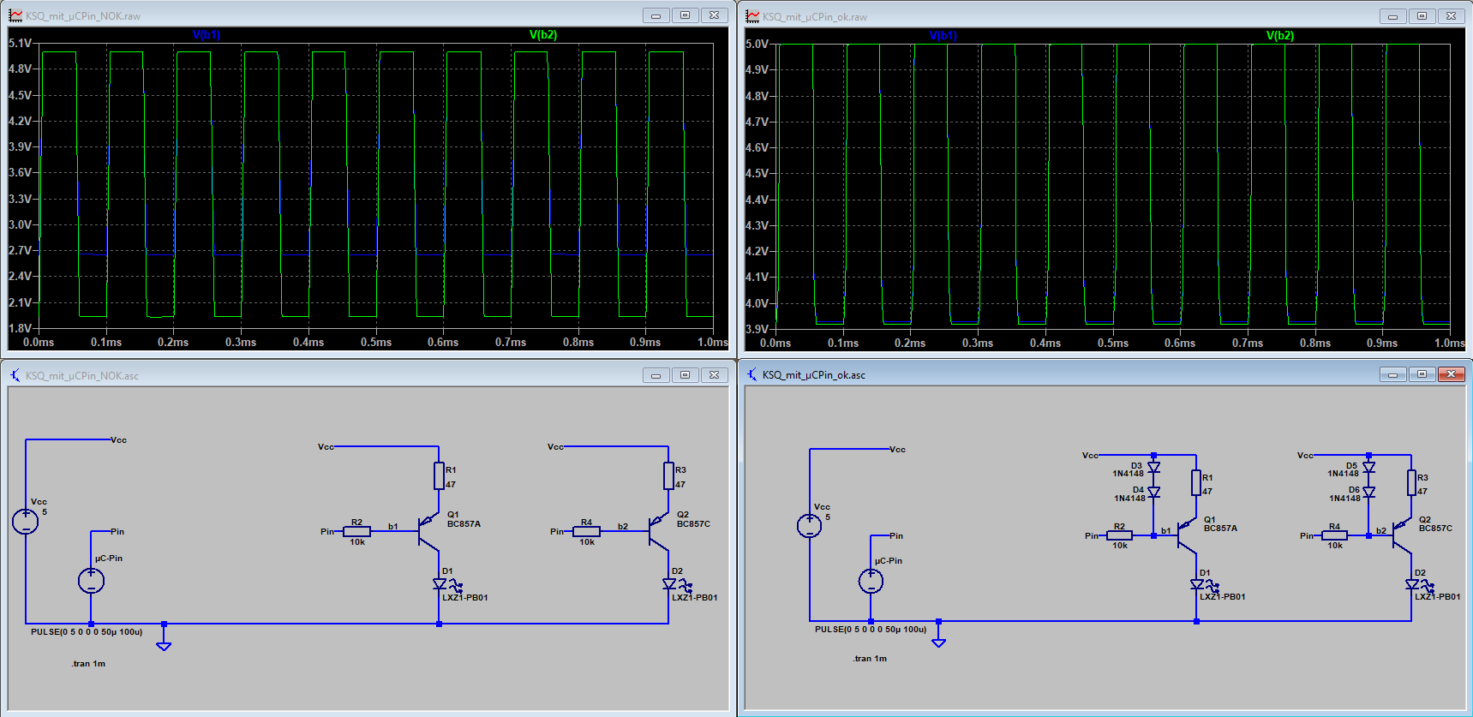1473x717 pixels.
Task: Minimize the KSQ_mit_µCPin_NOK.asc window
Action: 656,375
